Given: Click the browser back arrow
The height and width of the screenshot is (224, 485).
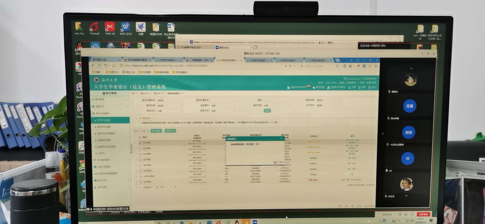Looking at the screenshot, I should point(93,65).
